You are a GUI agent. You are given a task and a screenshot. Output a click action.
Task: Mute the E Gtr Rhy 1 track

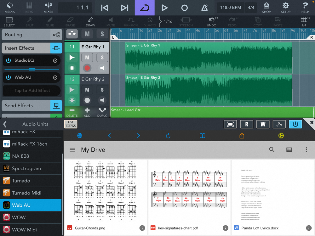pyautogui.click(x=87, y=57)
